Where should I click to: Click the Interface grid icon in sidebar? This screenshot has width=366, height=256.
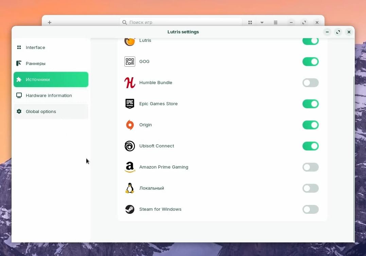[x=19, y=47]
